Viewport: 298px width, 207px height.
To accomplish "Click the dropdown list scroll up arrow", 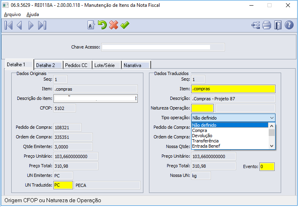I will click(271, 126).
